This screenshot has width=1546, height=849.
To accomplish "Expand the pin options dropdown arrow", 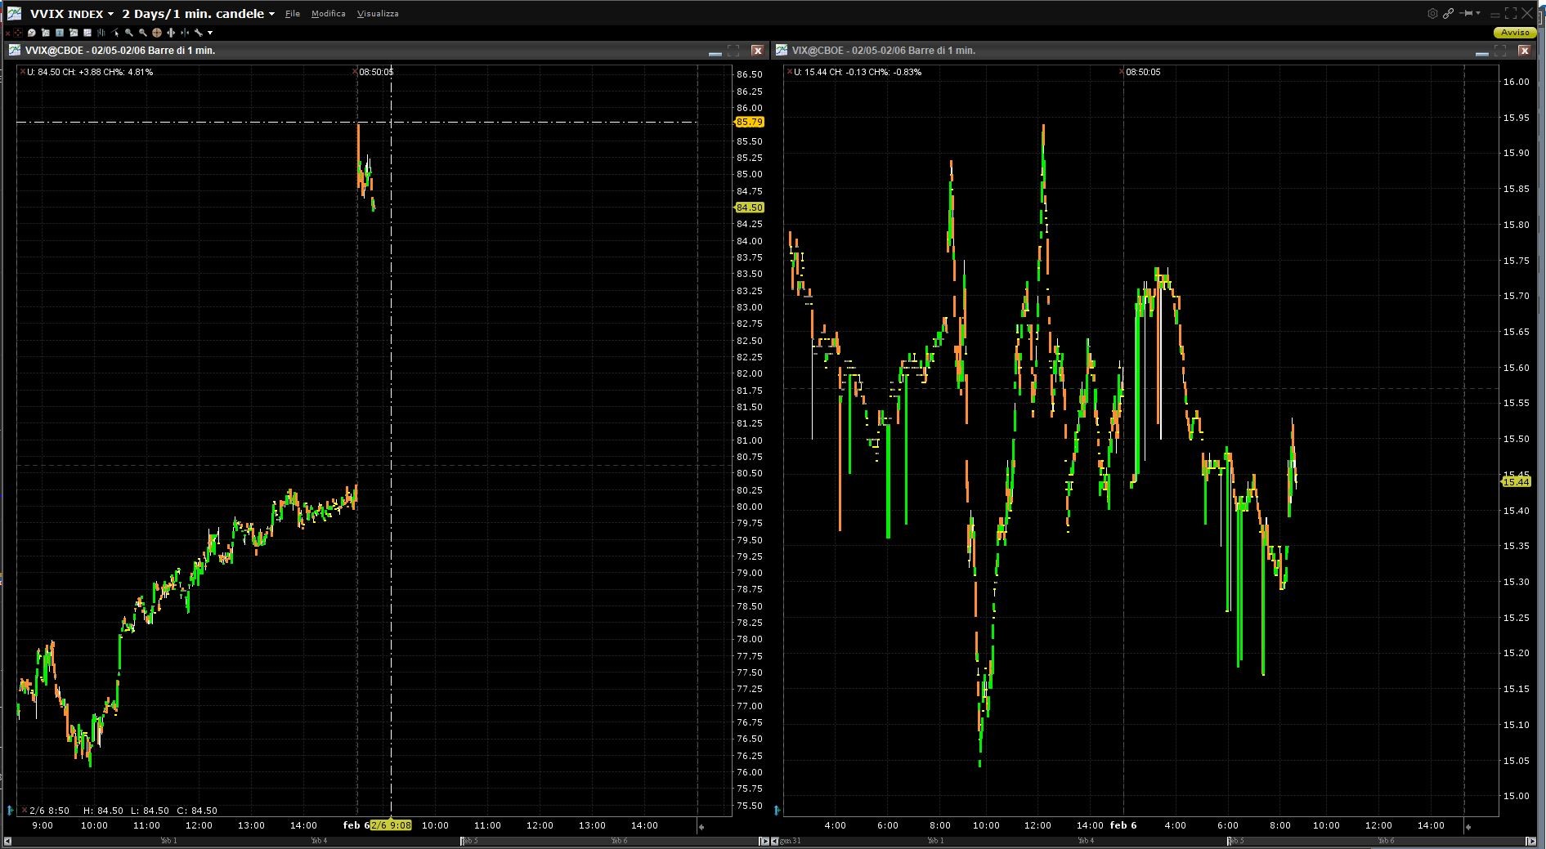I will tap(1478, 13).
